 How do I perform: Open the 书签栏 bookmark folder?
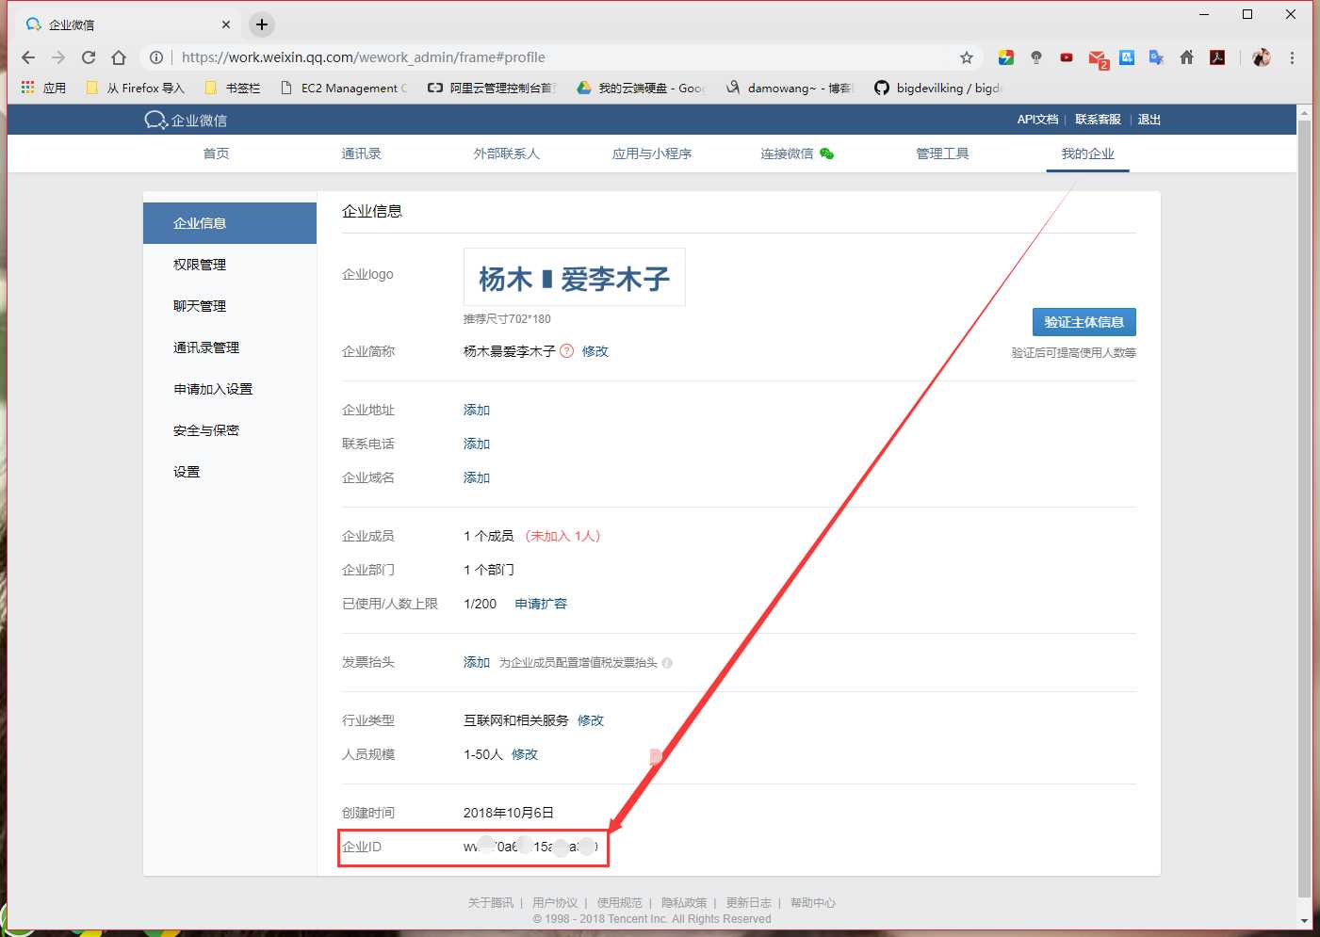click(233, 88)
